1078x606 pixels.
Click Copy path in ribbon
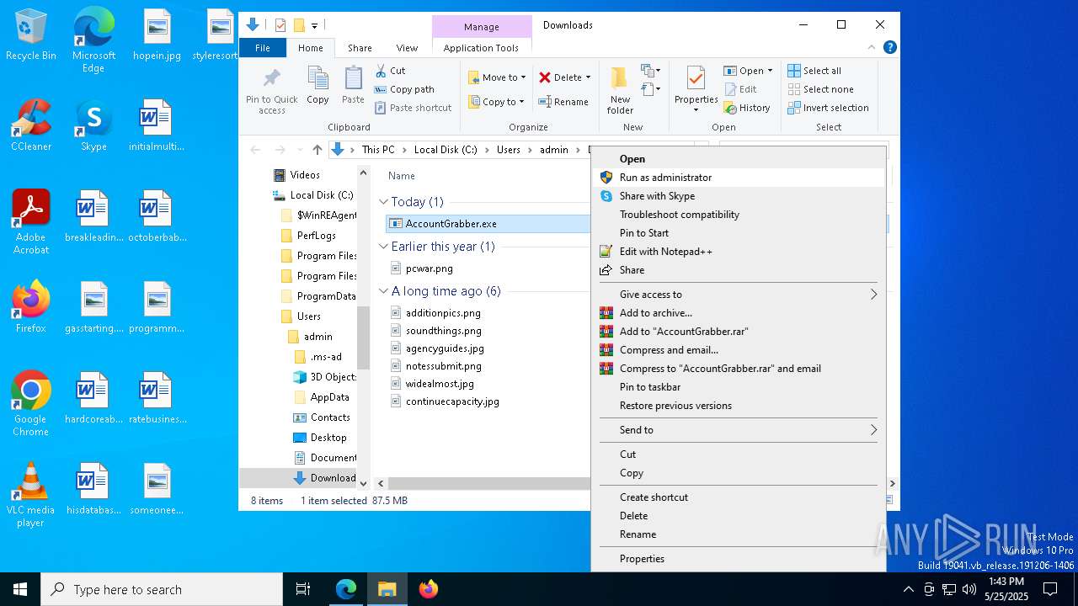click(404, 89)
